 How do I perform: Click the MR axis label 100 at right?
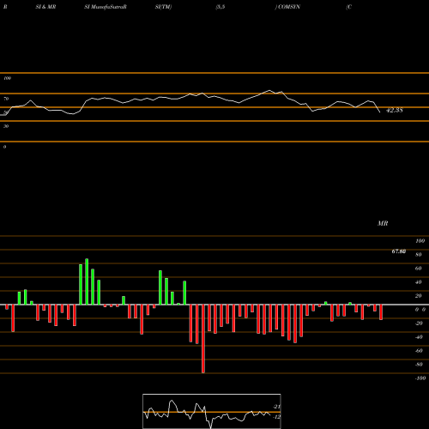click(x=420, y=241)
